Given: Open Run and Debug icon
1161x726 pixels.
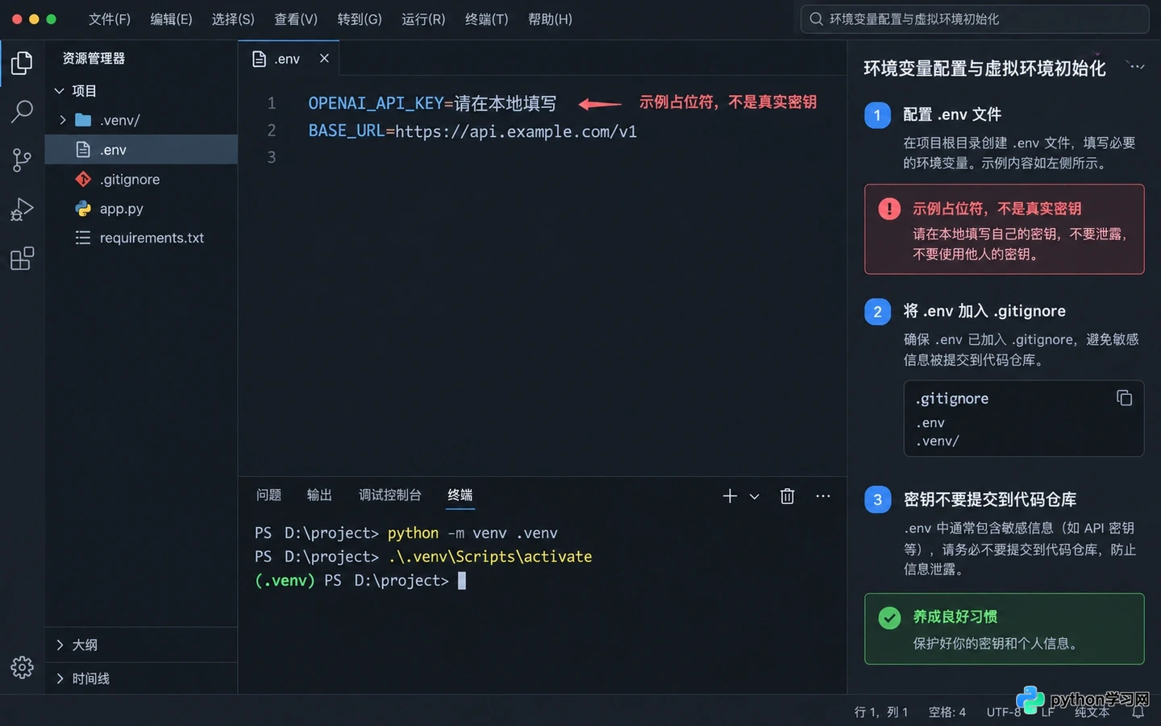Looking at the screenshot, I should [22, 210].
